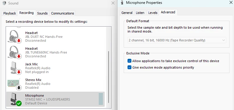This screenshot has height=110, width=234.
Task: Click the Jack Mic microphone icon
Action: click(16, 68)
